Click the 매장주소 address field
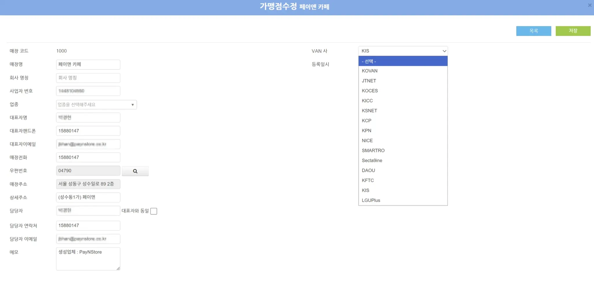The width and height of the screenshot is (594, 287). (88, 184)
